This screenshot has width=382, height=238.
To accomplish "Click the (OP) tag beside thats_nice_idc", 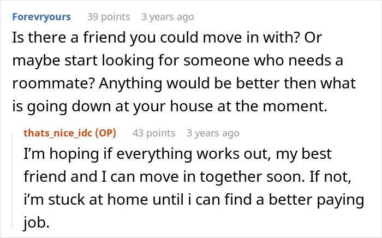I will point(105,133).
